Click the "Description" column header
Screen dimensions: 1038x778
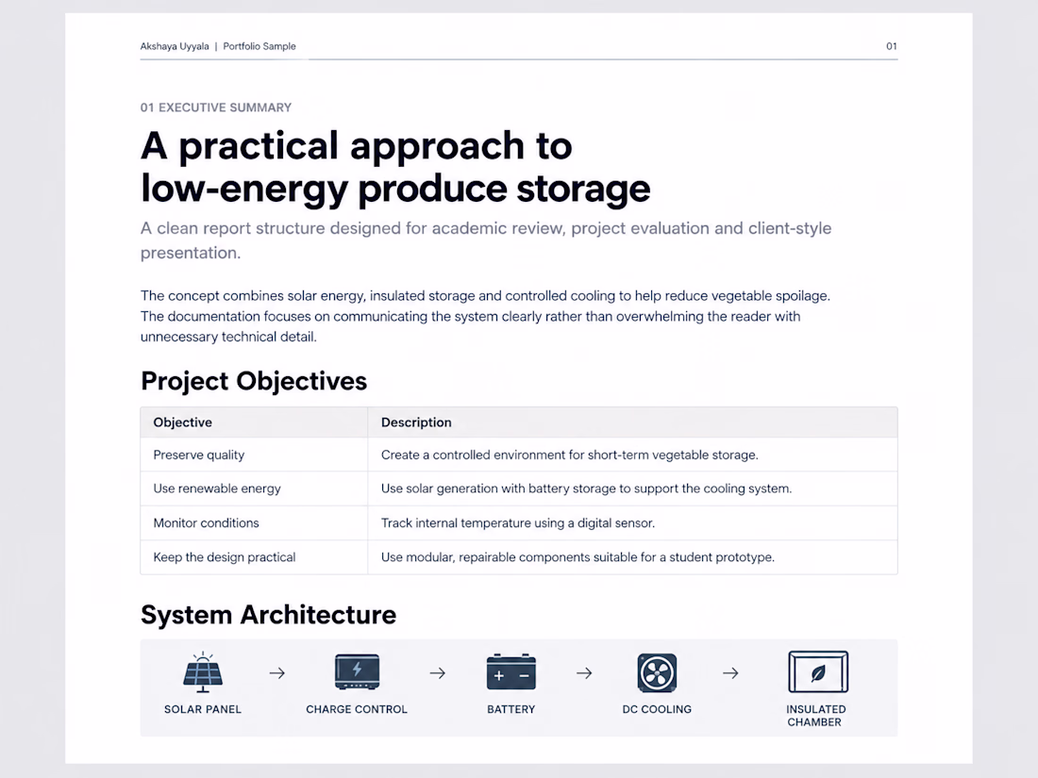point(416,422)
